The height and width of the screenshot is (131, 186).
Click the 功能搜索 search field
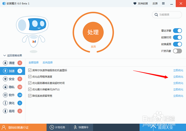(x=167, y=15)
